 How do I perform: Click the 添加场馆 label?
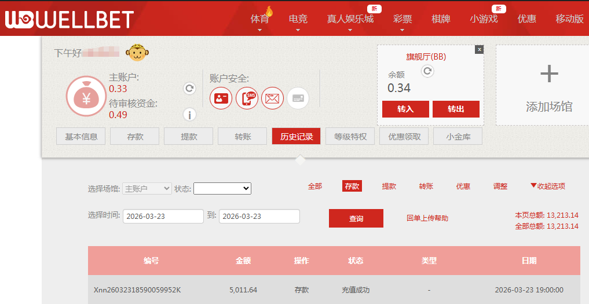coord(549,107)
